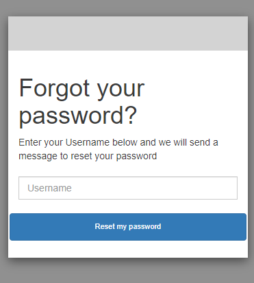Focus the Username input field

(128, 188)
